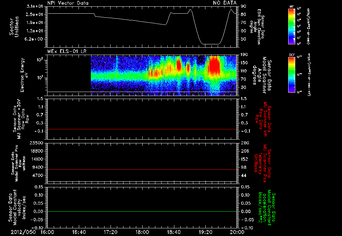Click the '18:40' time axis label
This screenshot has width=342, height=236.
coord(174,232)
